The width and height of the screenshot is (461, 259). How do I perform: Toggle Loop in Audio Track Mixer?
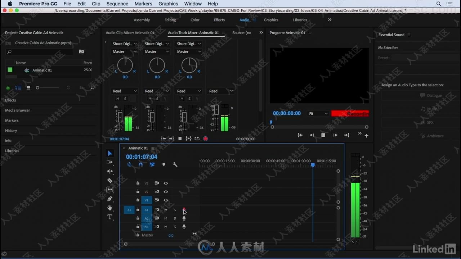197,138
